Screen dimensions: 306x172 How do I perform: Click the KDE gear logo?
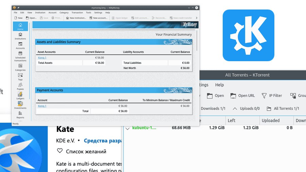click(x=249, y=35)
